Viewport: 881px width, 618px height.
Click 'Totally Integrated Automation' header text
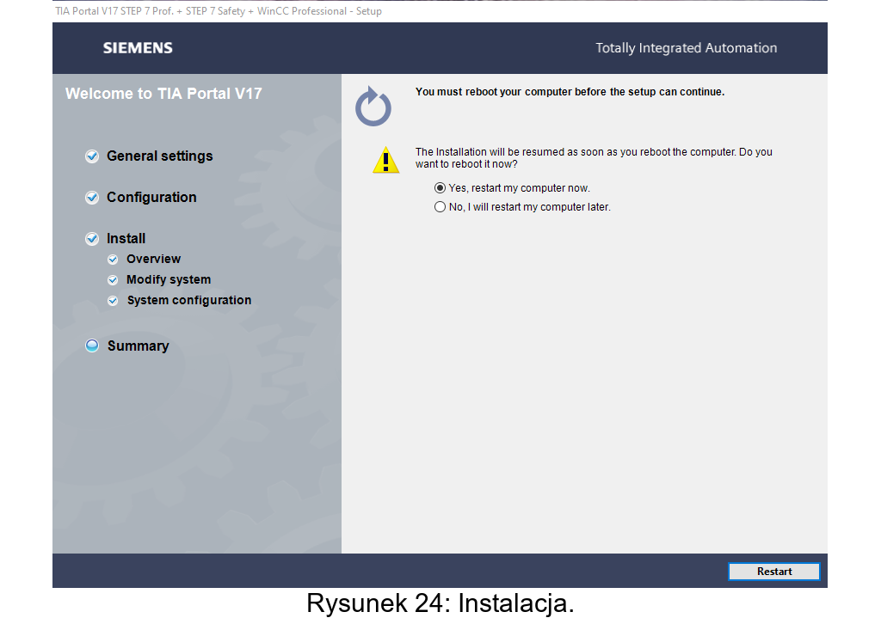[686, 48]
